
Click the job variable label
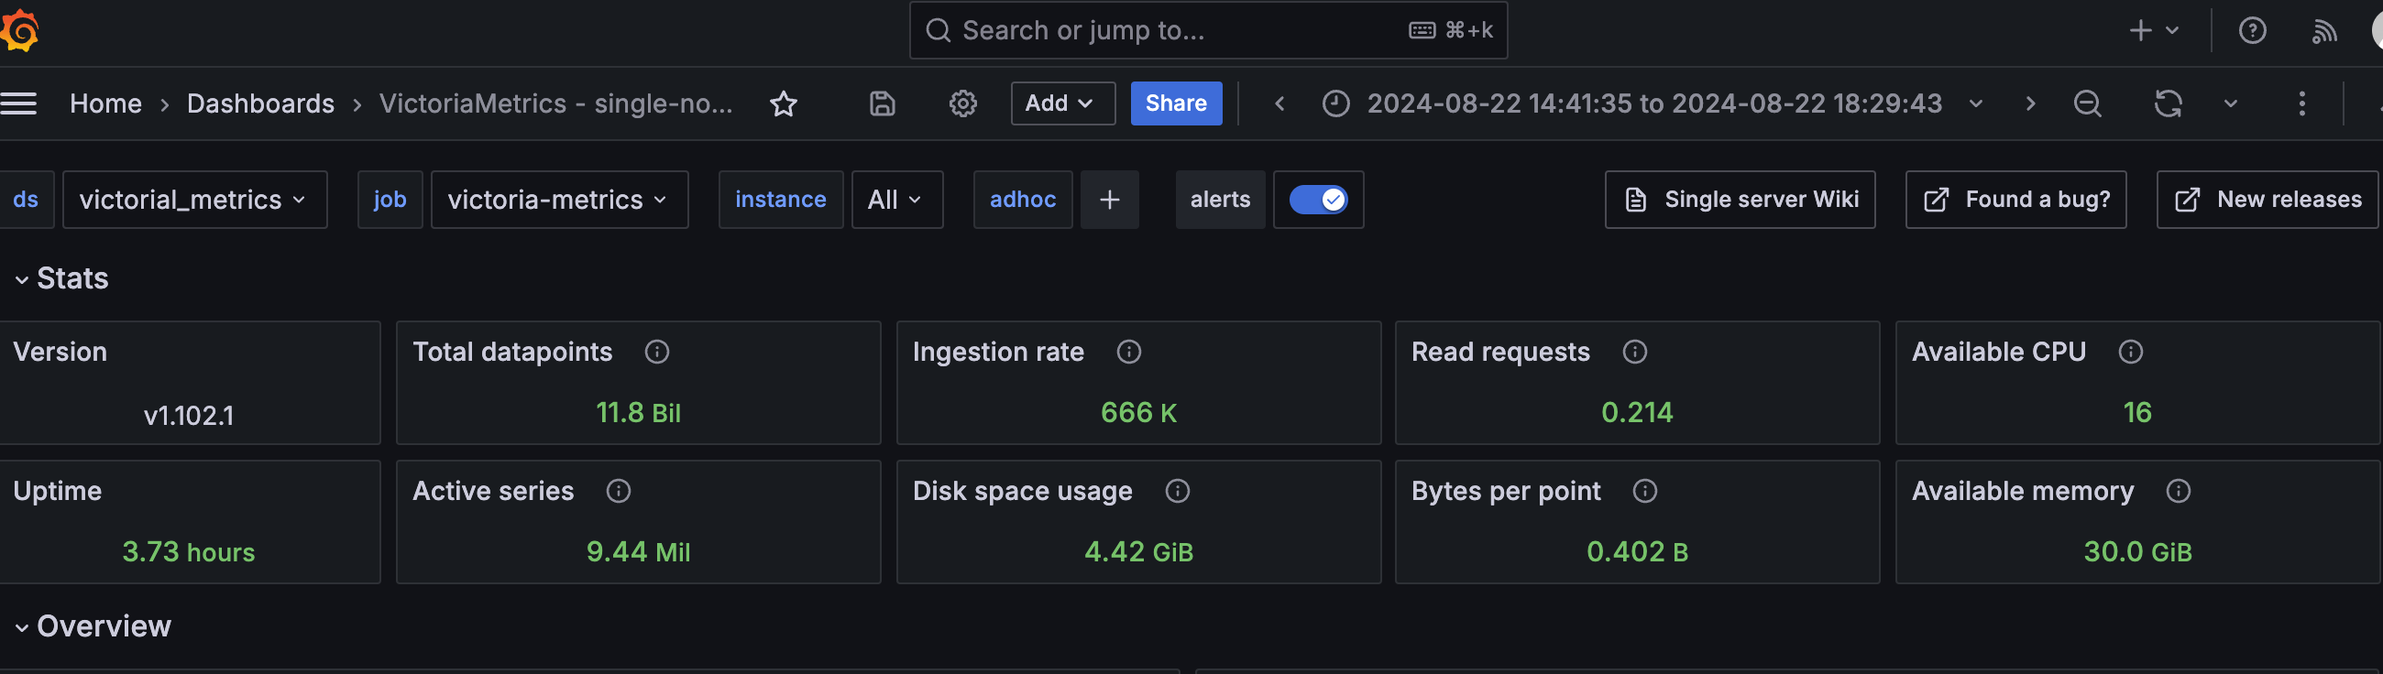tap(390, 200)
